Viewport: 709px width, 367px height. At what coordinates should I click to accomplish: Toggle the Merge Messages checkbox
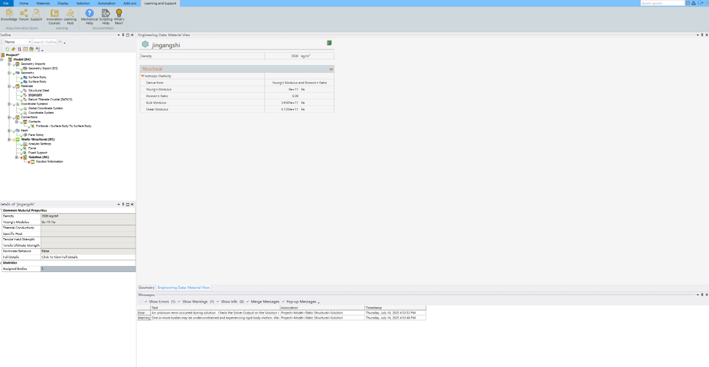(248, 301)
